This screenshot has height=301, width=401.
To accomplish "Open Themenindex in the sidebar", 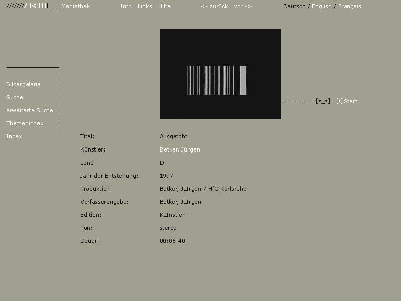I will coord(25,123).
